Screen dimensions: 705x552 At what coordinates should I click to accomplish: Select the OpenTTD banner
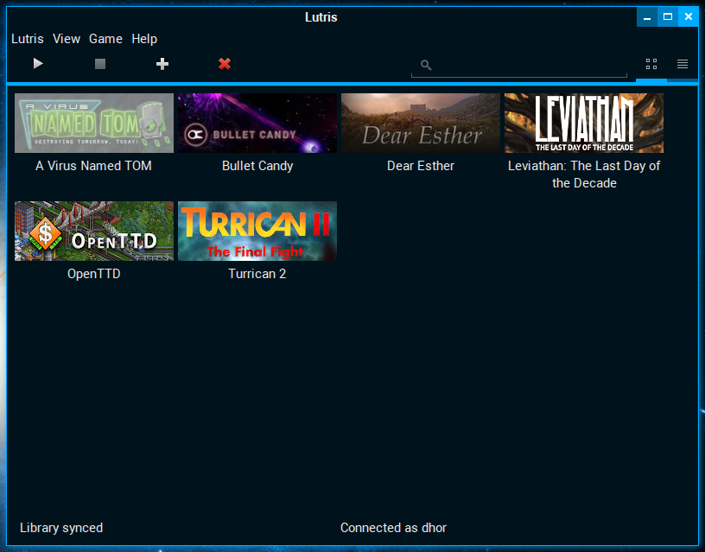(x=94, y=231)
